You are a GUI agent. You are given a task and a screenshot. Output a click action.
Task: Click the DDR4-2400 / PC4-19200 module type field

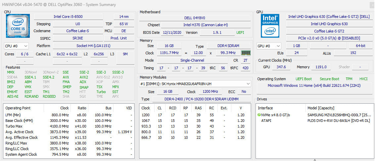tap(202, 99)
